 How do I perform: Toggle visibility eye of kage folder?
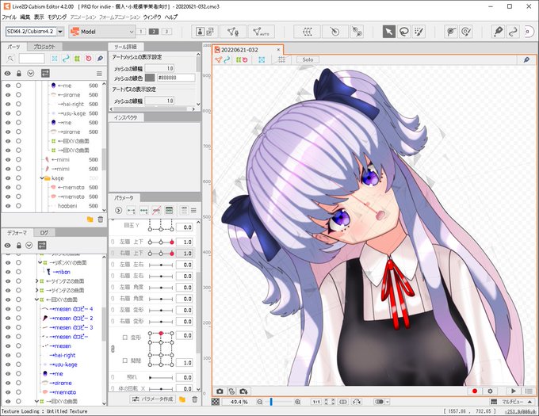8,178
